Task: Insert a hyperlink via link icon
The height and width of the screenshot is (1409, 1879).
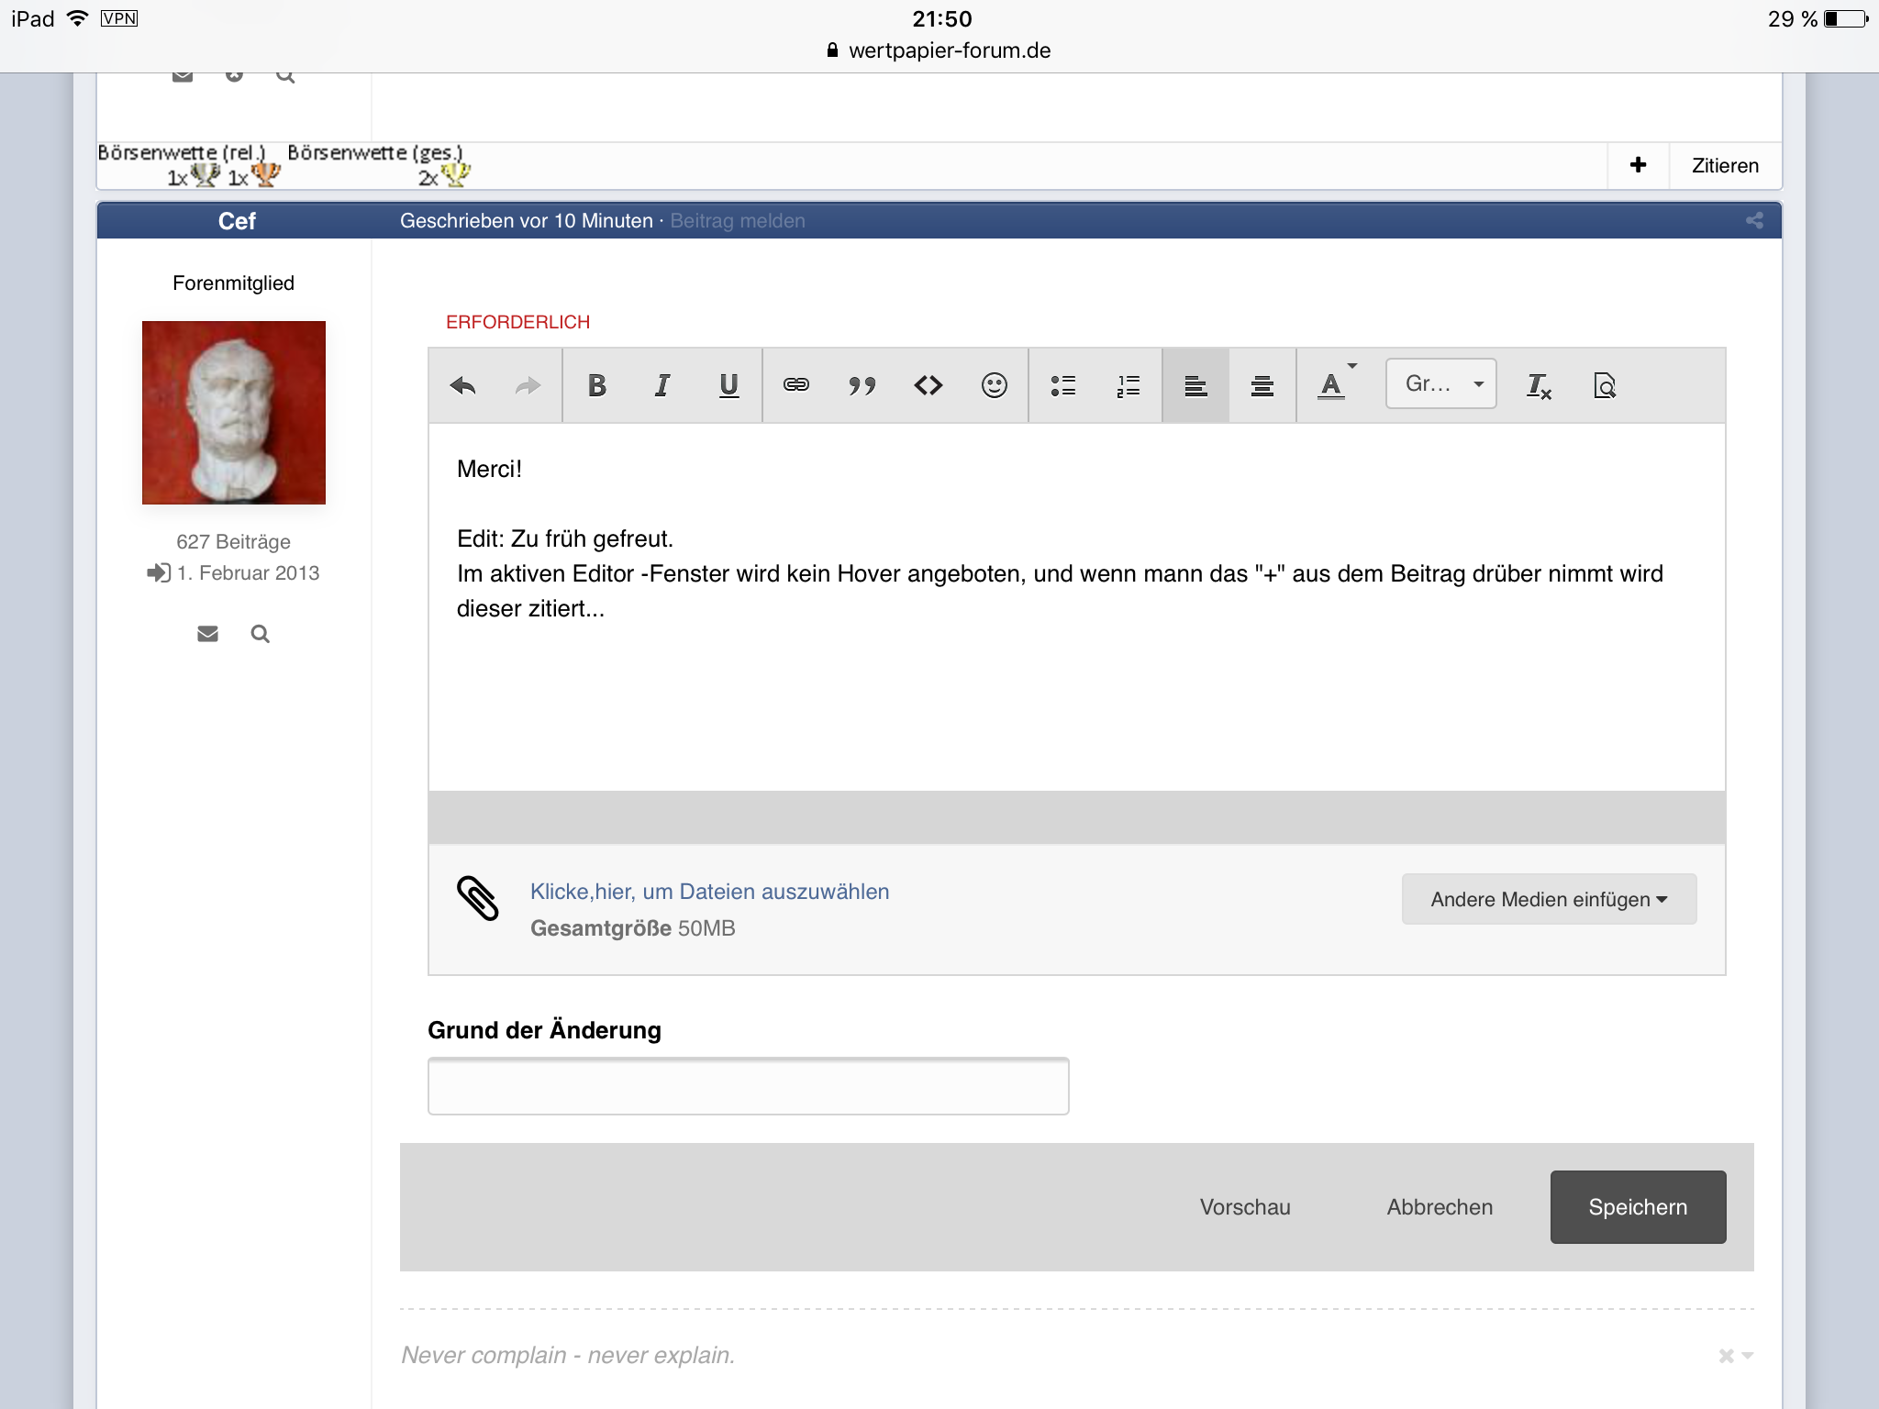Action: click(795, 385)
